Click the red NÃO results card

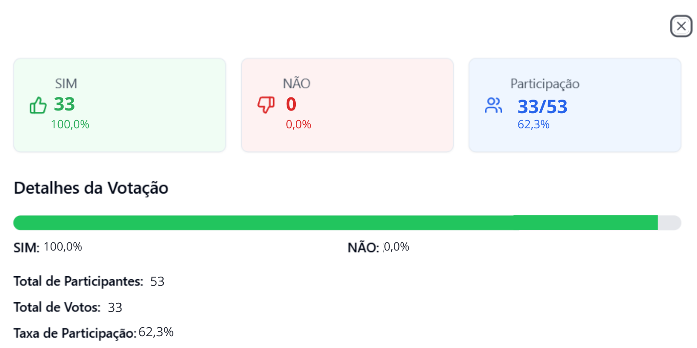pos(347,105)
